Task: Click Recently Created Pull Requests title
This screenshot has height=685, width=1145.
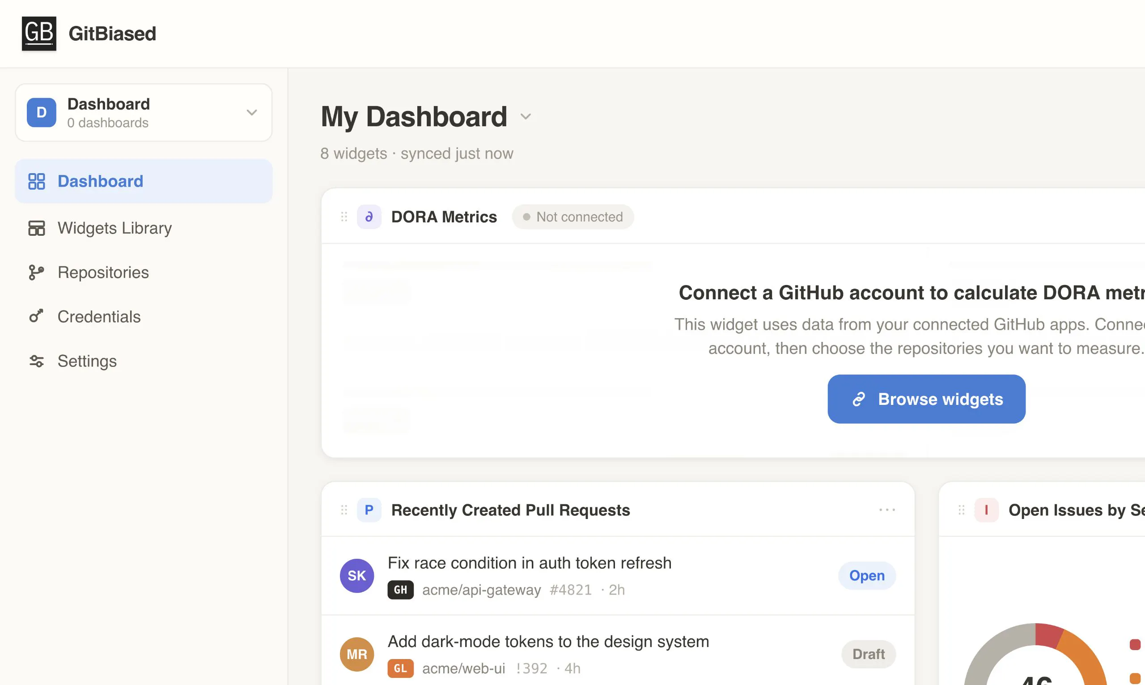Action: click(x=510, y=510)
